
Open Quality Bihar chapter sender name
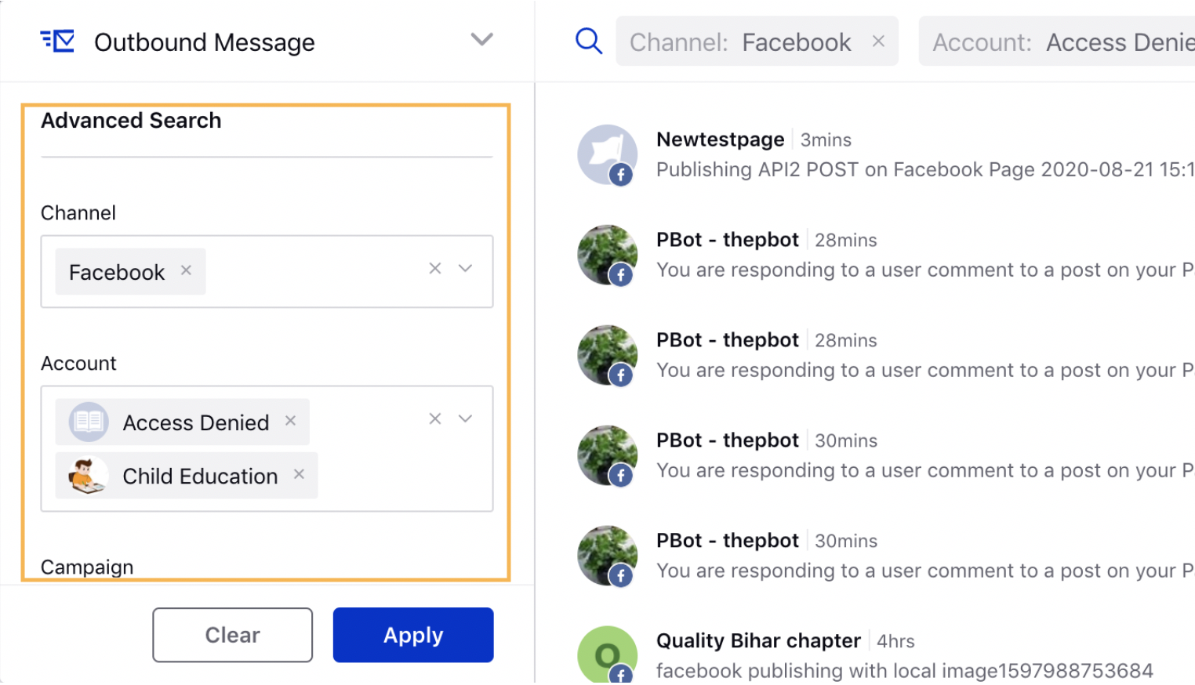pos(758,641)
